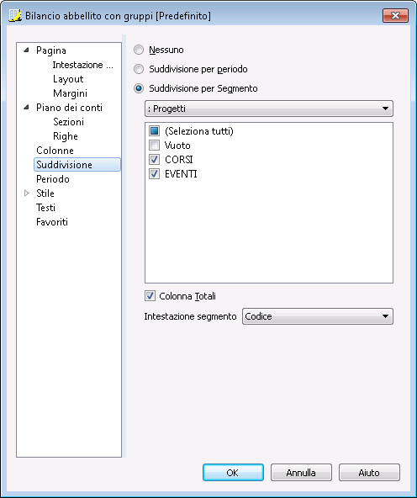Open the Intestazione segmento Codice dropdown
This screenshot has width=417, height=498.
(x=317, y=316)
